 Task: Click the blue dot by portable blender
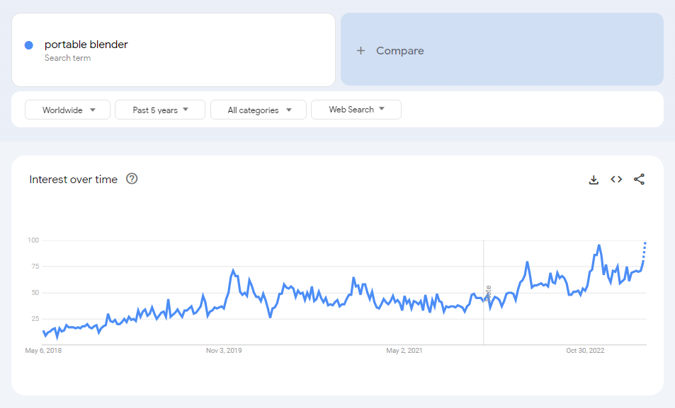pyautogui.click(x=29, y=45)
